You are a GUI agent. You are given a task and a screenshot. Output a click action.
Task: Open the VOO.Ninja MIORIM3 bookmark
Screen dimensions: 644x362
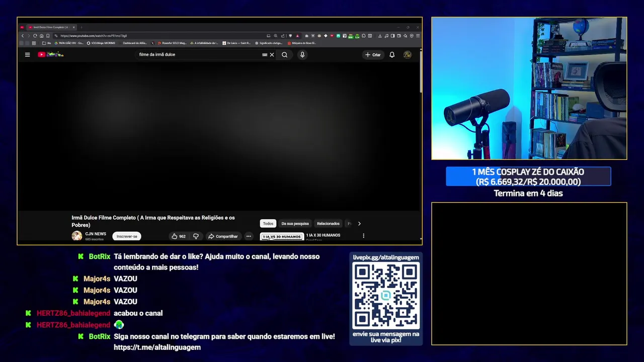coord(101,43)
